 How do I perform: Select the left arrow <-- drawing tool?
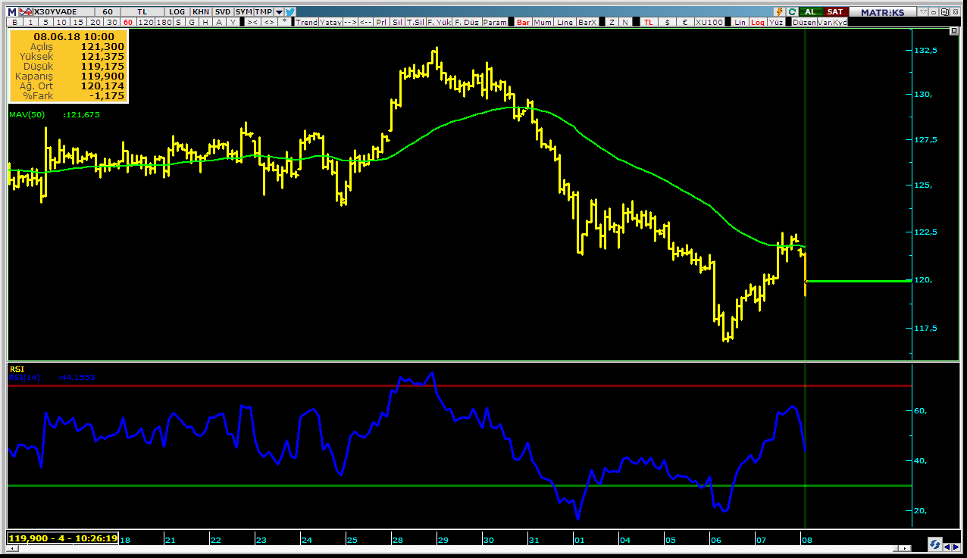point(365,22)
